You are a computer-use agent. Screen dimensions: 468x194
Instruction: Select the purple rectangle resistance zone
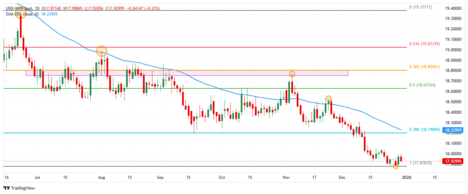[186, 73]
